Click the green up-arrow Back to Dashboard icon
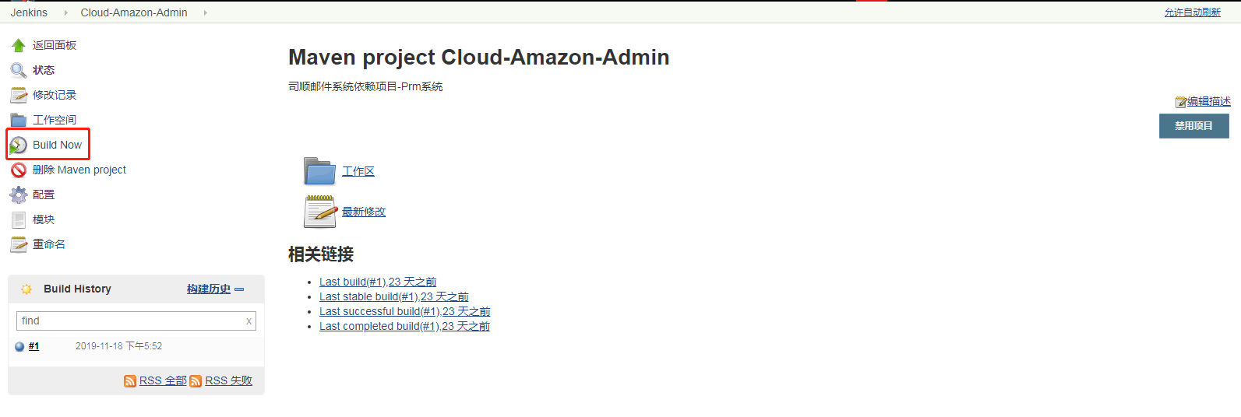The width and height of the screenshot is (1241, 417). pos(19,45)
